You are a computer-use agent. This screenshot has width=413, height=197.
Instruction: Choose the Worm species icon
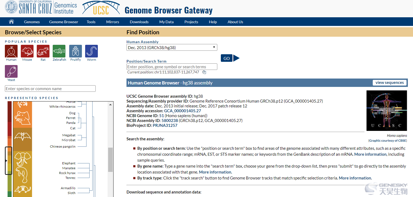click(91, 51)
